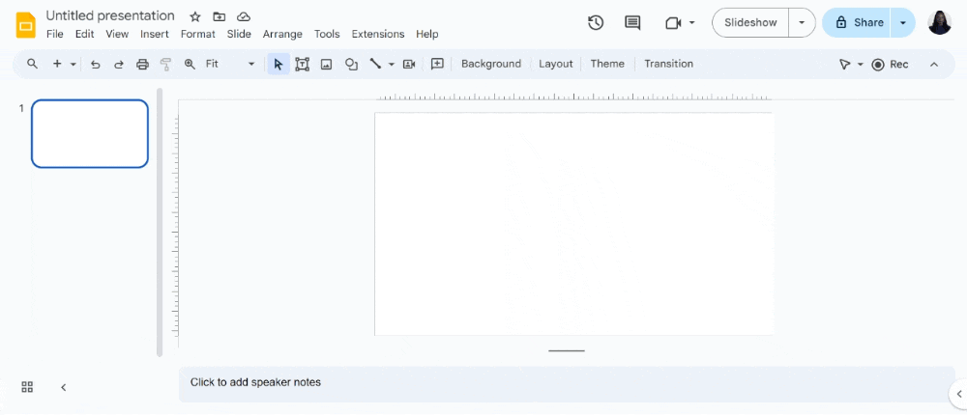
Task: Select the arrow cursor tool
Action: point(278,64)
